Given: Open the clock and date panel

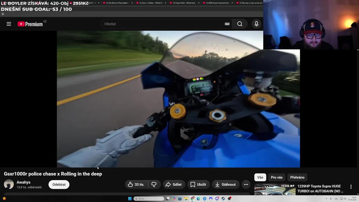Looking at the screenshot, I should [x=352, y=199].
